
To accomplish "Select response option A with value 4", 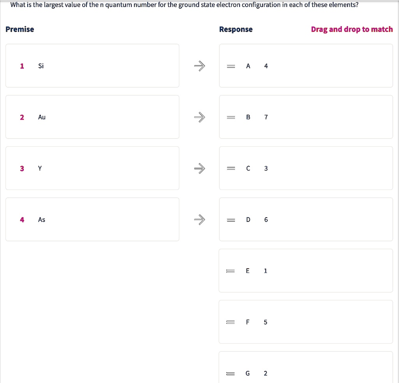I will (x=306, y=66).
